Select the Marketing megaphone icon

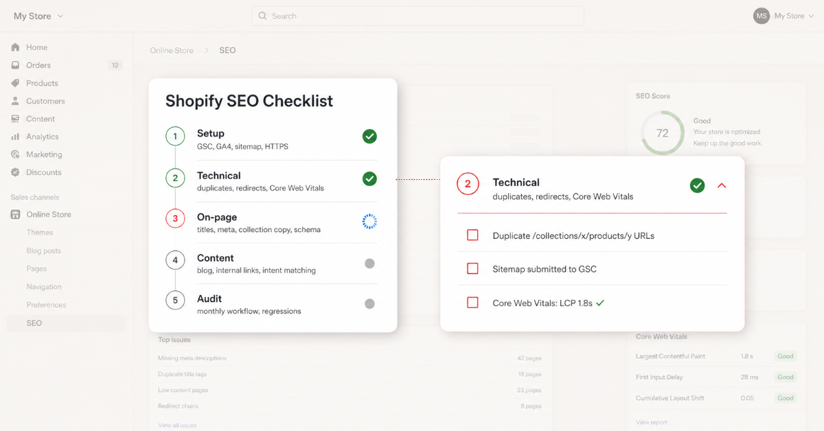click(x=15, y=154)
